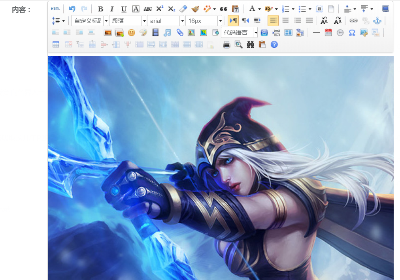This screenshot has height=280, width=400.
Task: Expand unordered list style arrow
Action: 310,9
